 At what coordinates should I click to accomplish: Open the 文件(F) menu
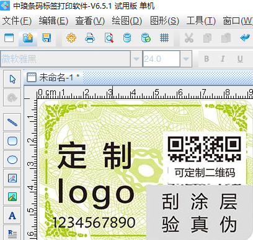pyautogui.click(x=17, y=21)
